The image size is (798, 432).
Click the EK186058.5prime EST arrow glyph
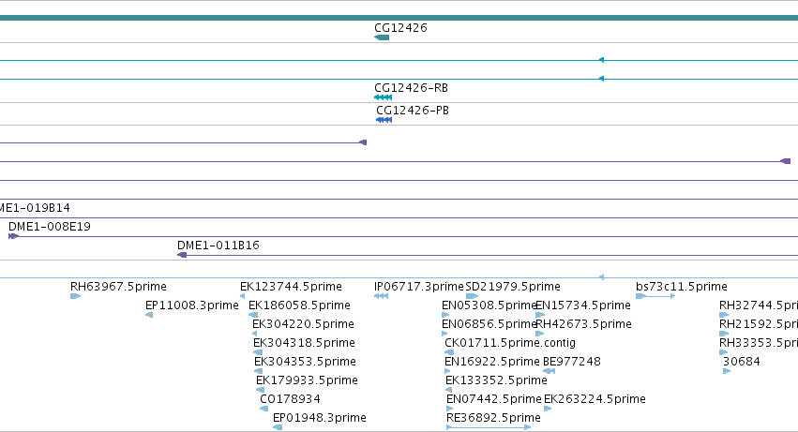pyautogui.click(x=253, y=315)
